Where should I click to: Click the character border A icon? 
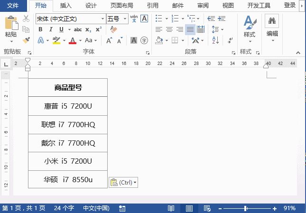pyautogui.click(x=144, y=19)
